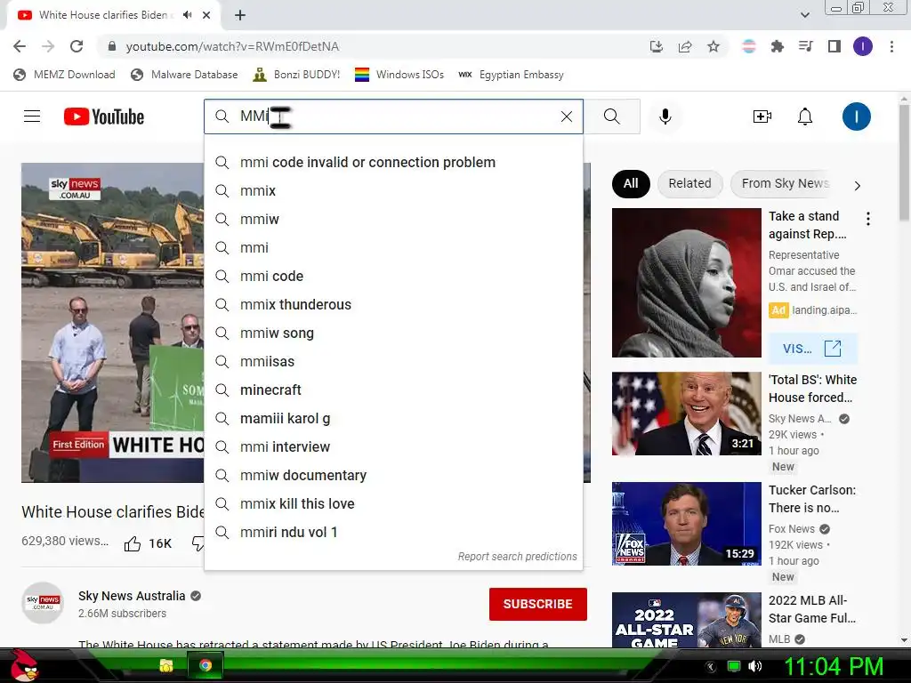Reload the current page

(77, 46)
